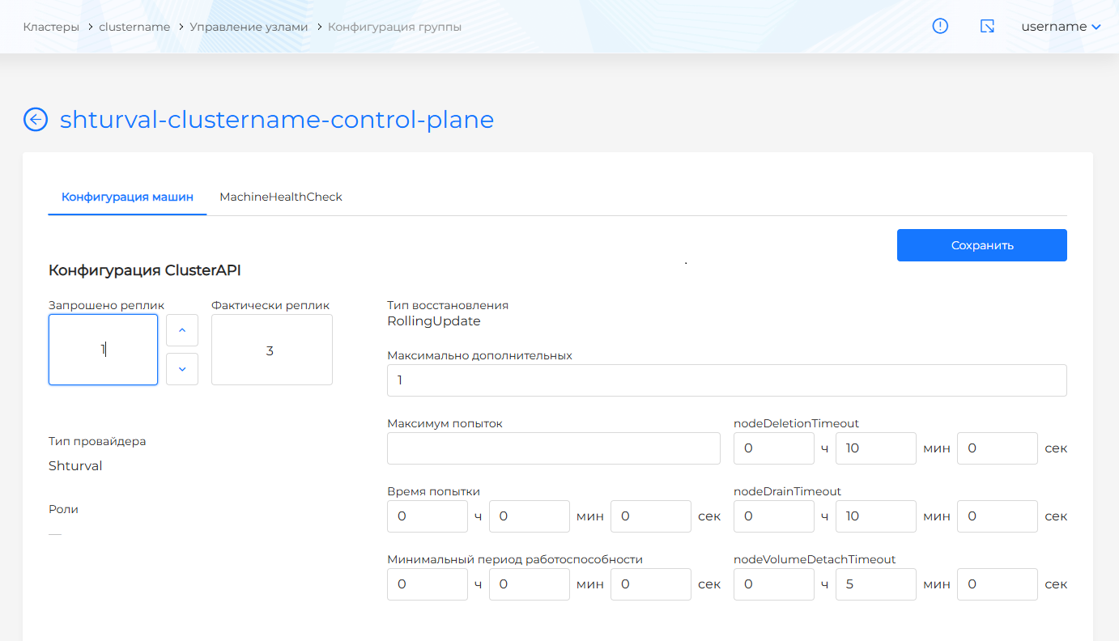Edit nodeDrainTimeout hours field
1119x641 pixels.
click(773, 516)
